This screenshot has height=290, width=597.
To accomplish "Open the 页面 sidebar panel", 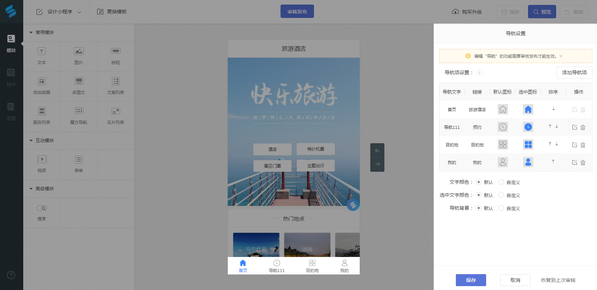I will (11, 112).
